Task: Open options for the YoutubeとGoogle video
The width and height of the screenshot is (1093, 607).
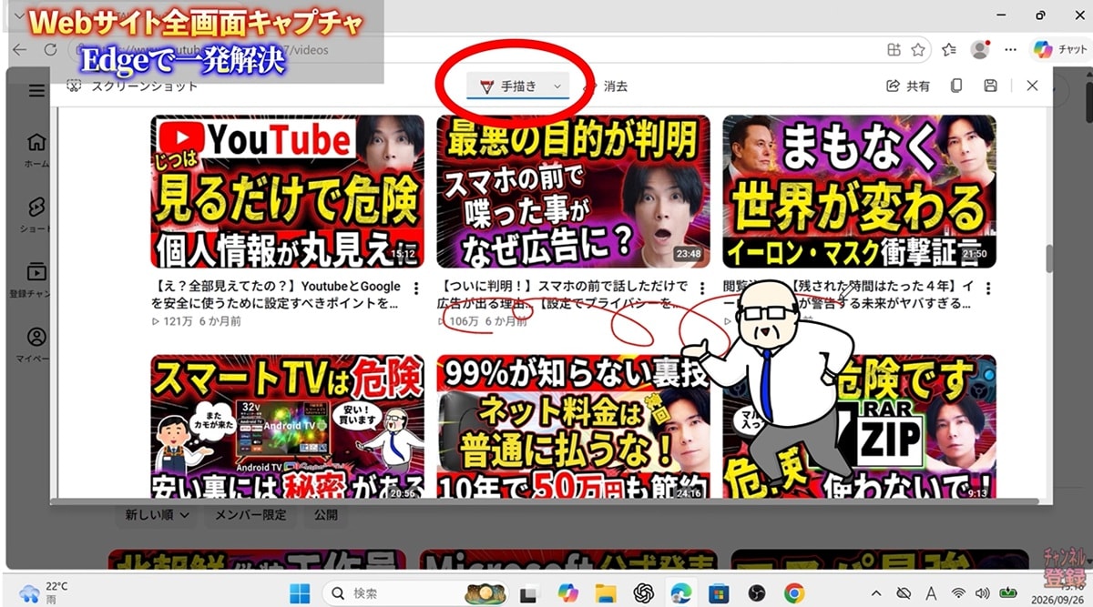Action: point(416,288)
